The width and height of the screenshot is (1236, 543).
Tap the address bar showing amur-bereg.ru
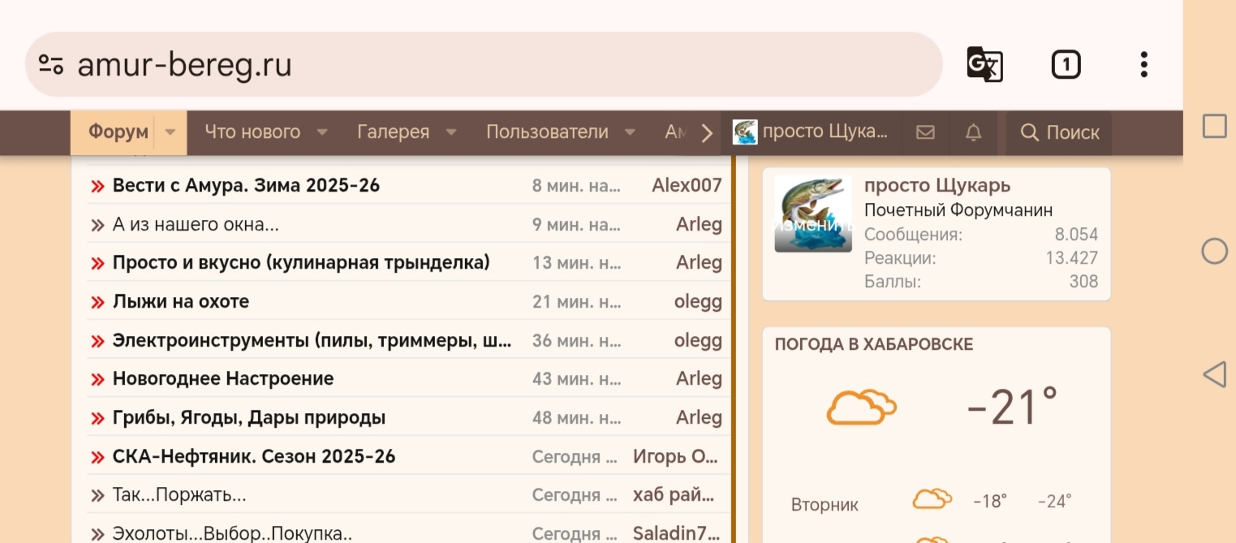[x=325, y=64]
